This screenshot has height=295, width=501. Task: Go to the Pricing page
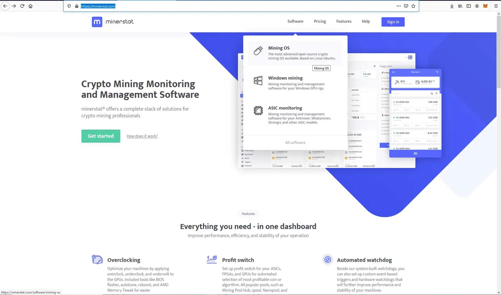(x=320, y=22)
